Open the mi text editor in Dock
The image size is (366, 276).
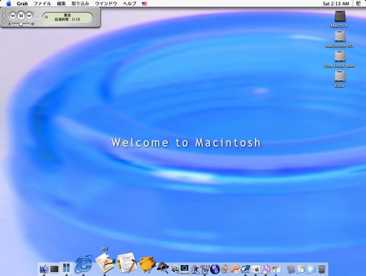tap(105, 263)
